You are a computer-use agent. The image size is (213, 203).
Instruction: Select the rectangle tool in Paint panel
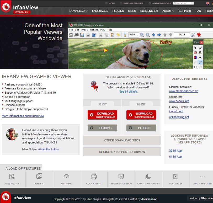(x=200, y=67)
